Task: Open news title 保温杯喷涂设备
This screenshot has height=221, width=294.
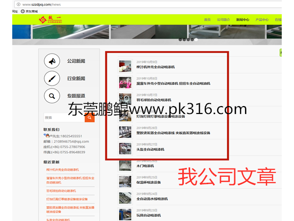Action: point(148,182)
